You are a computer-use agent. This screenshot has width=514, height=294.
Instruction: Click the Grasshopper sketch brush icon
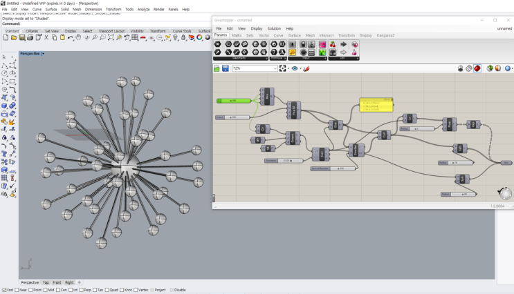tap(306, 68)
